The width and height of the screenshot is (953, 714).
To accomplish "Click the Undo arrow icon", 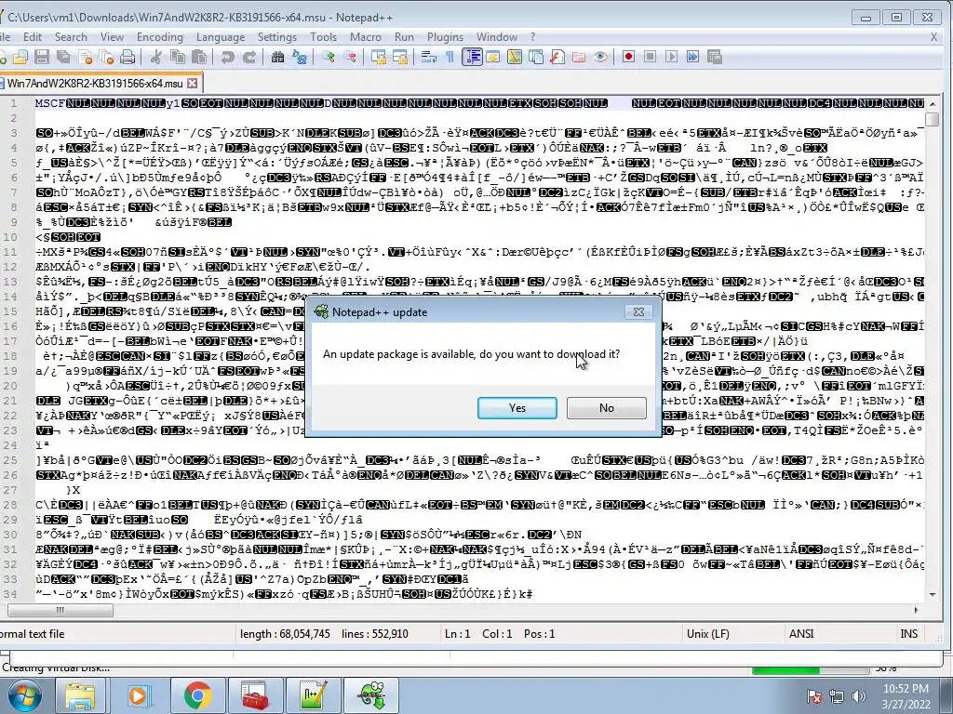I will [x=227, y=57].
